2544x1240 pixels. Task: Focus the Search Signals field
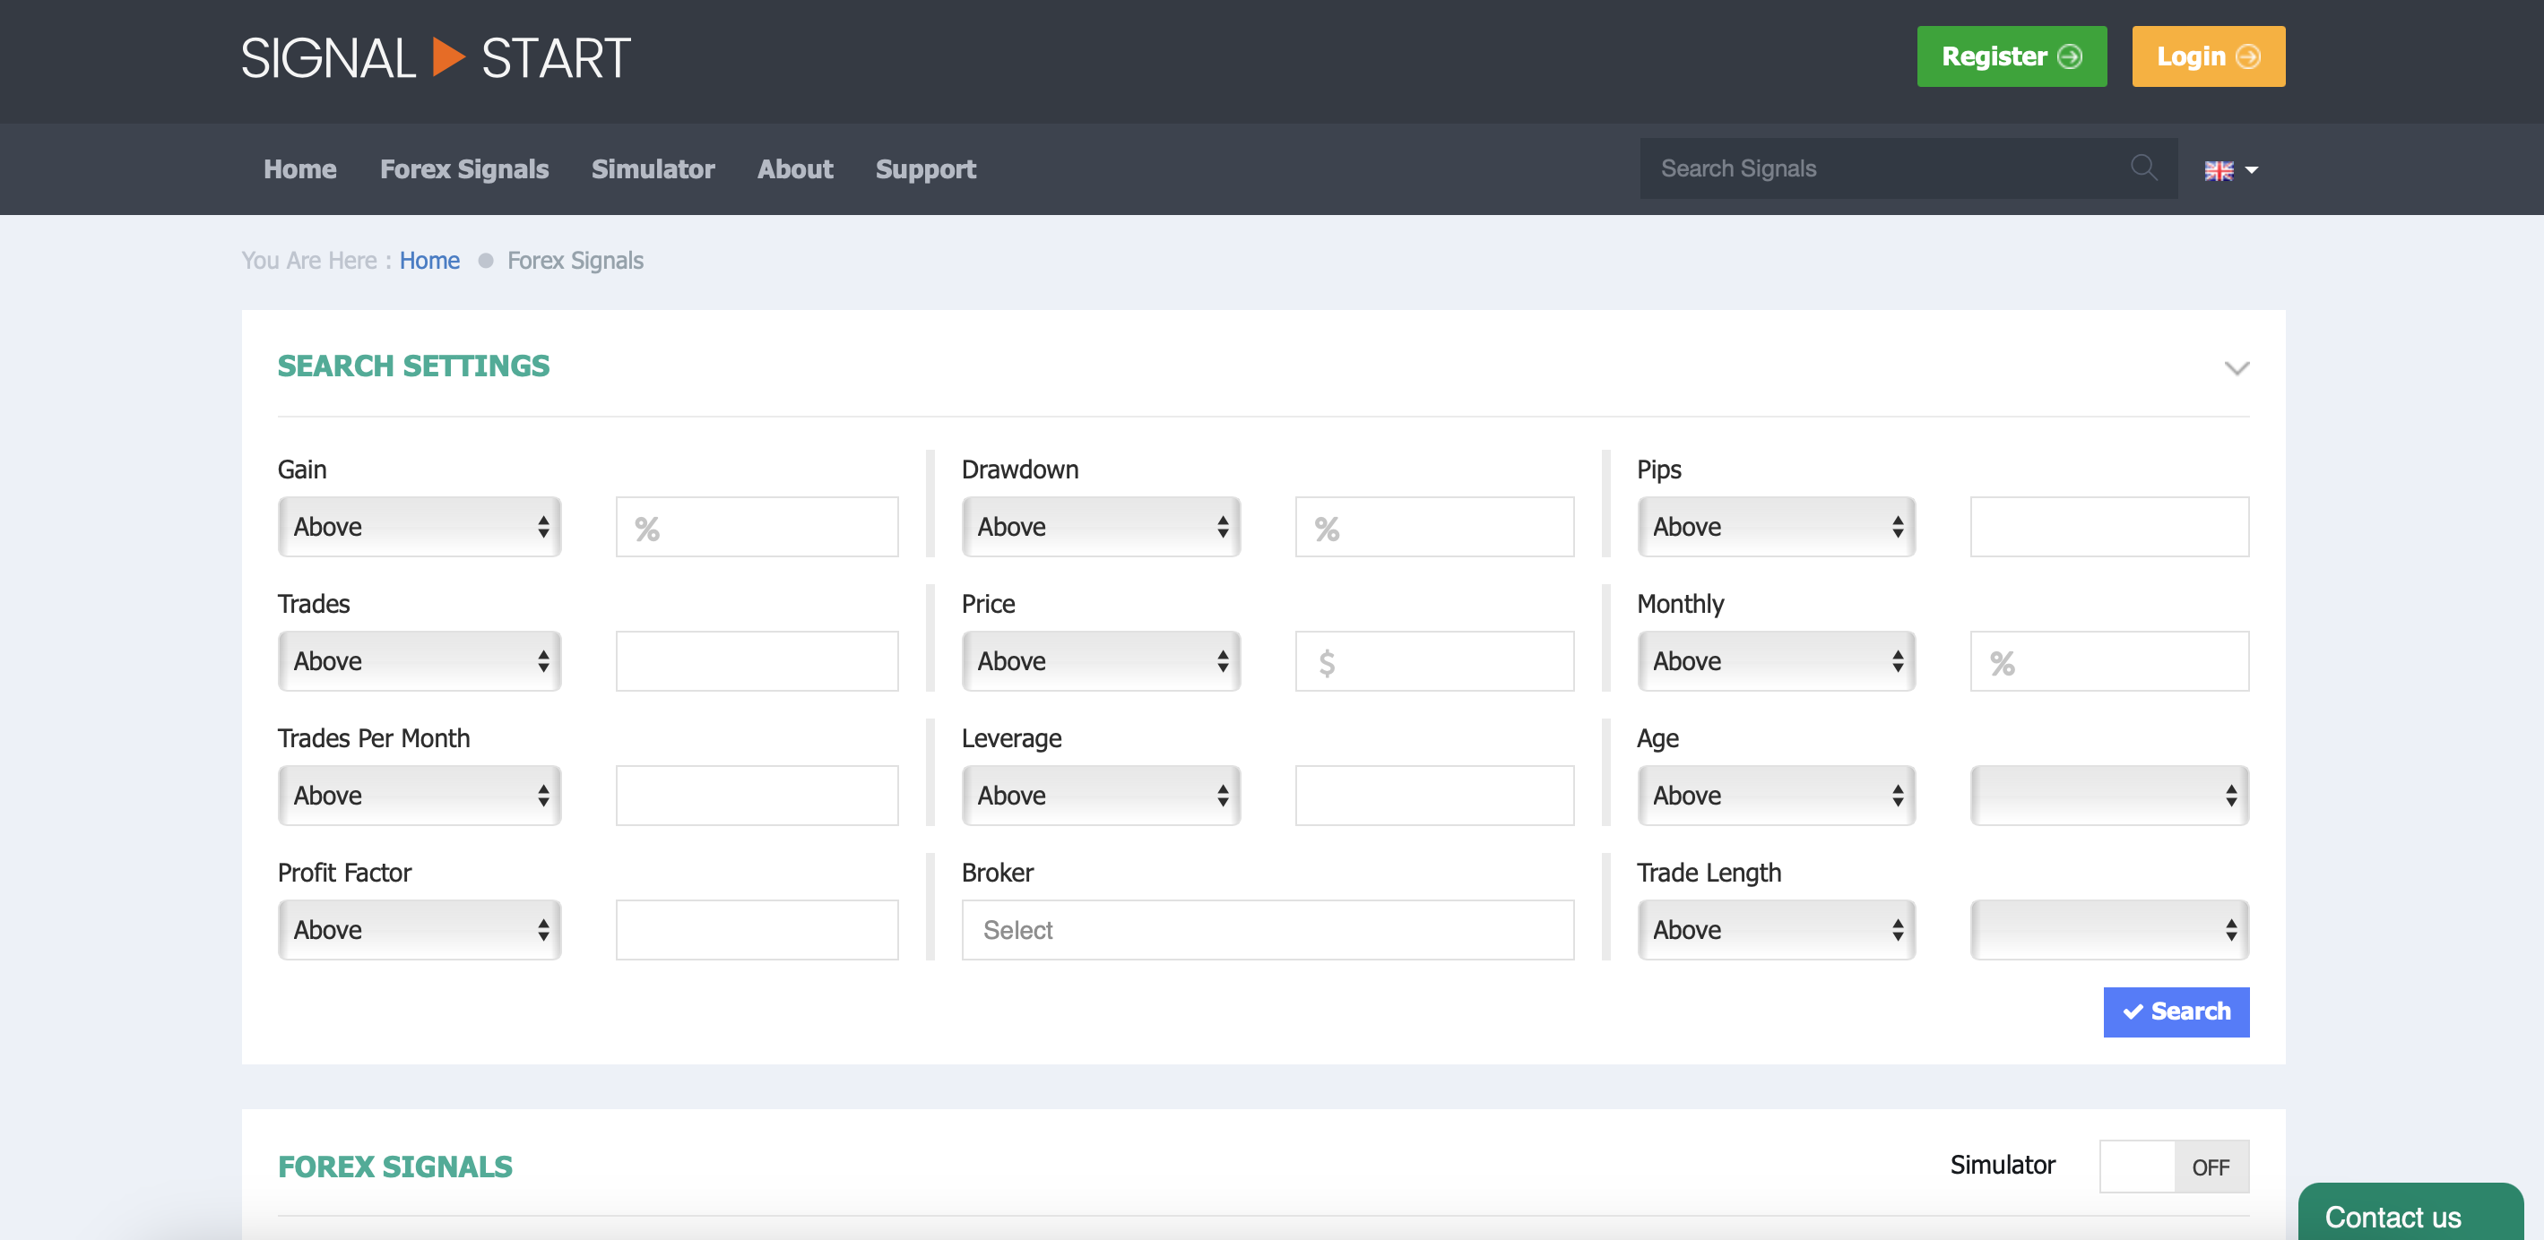pos(1886,168)
